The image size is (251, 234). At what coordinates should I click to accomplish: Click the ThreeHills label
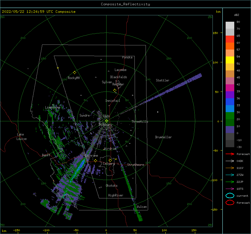pos(140,122)
